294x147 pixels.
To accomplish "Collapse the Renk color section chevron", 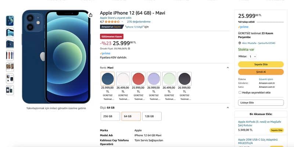I will click(x=227, y=68).
